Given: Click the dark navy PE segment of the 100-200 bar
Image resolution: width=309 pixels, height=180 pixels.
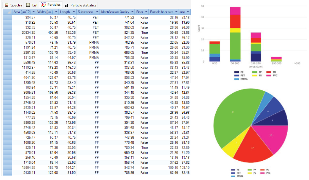Looking at the screenshot, I should point(256,58).
